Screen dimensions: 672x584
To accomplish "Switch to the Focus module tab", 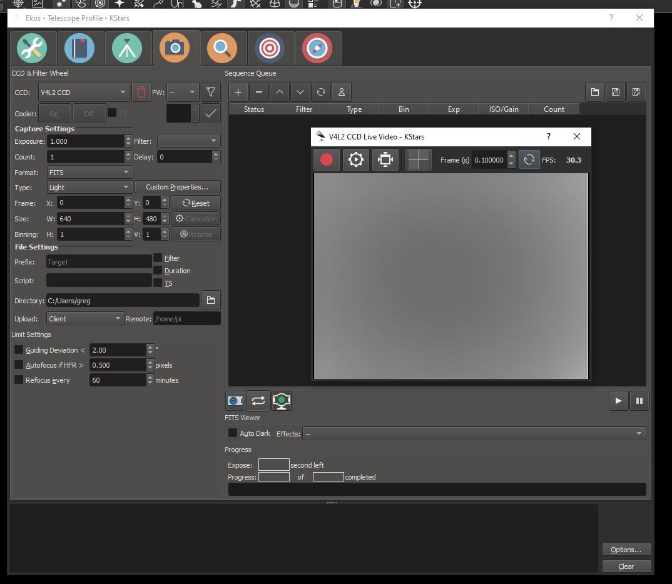I will (222, 48).
